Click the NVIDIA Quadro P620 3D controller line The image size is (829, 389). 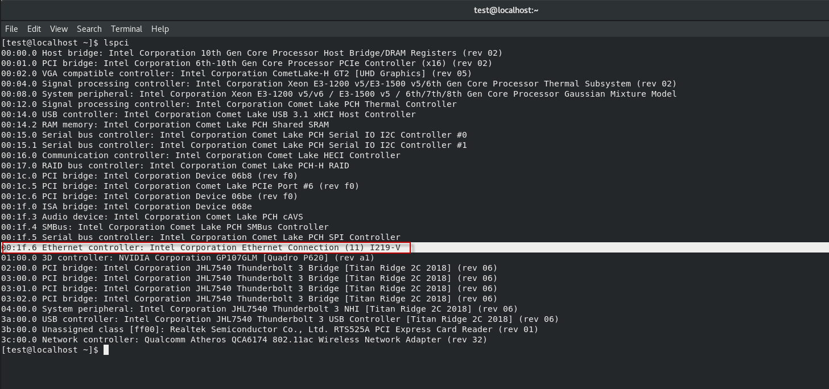click(188, 258)
